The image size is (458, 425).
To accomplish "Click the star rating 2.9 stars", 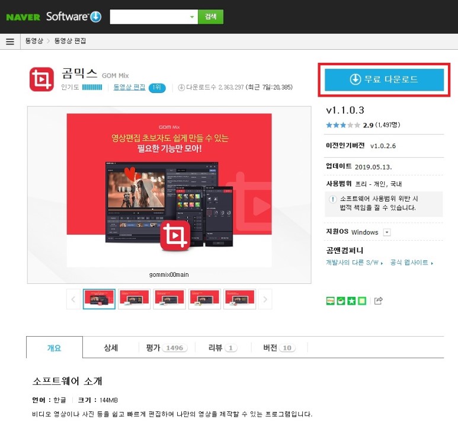I will 343,125.
